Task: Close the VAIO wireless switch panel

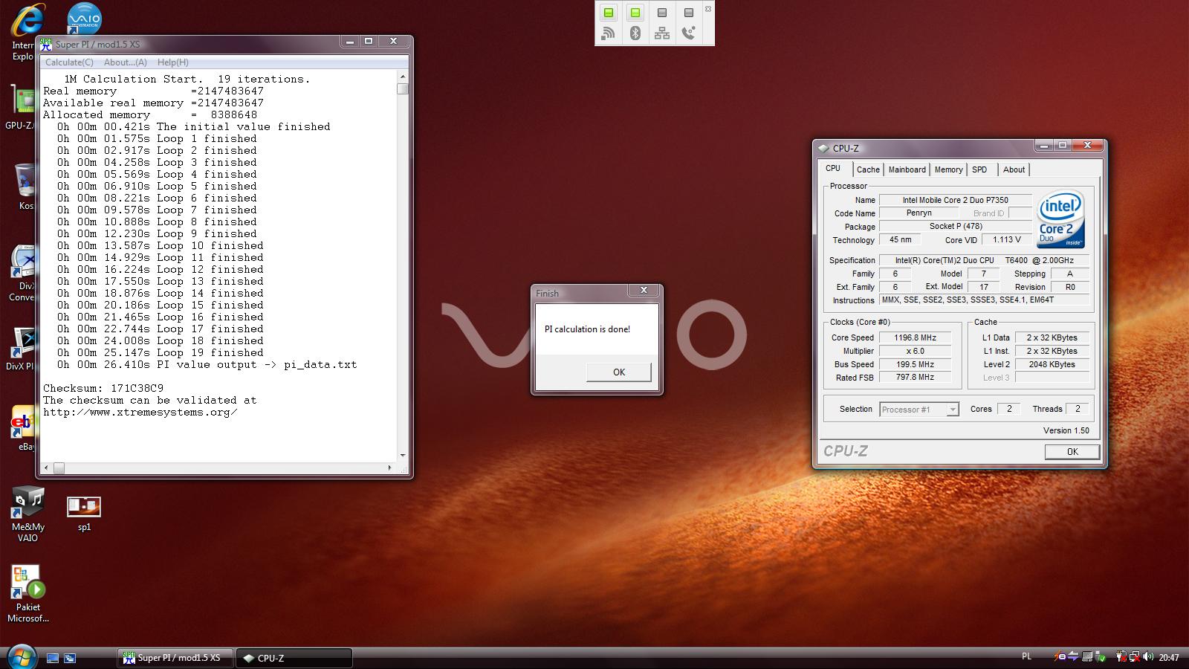Action: (708, 9)
